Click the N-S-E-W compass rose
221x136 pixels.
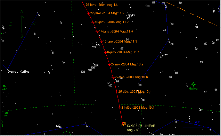(x=22, y=24)
